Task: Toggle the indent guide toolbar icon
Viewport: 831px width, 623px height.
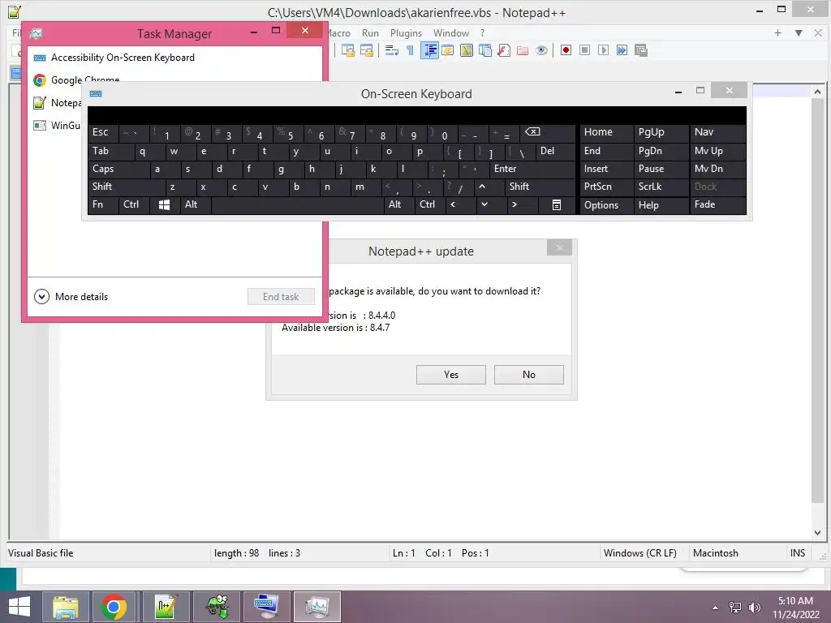Action: 429,50
